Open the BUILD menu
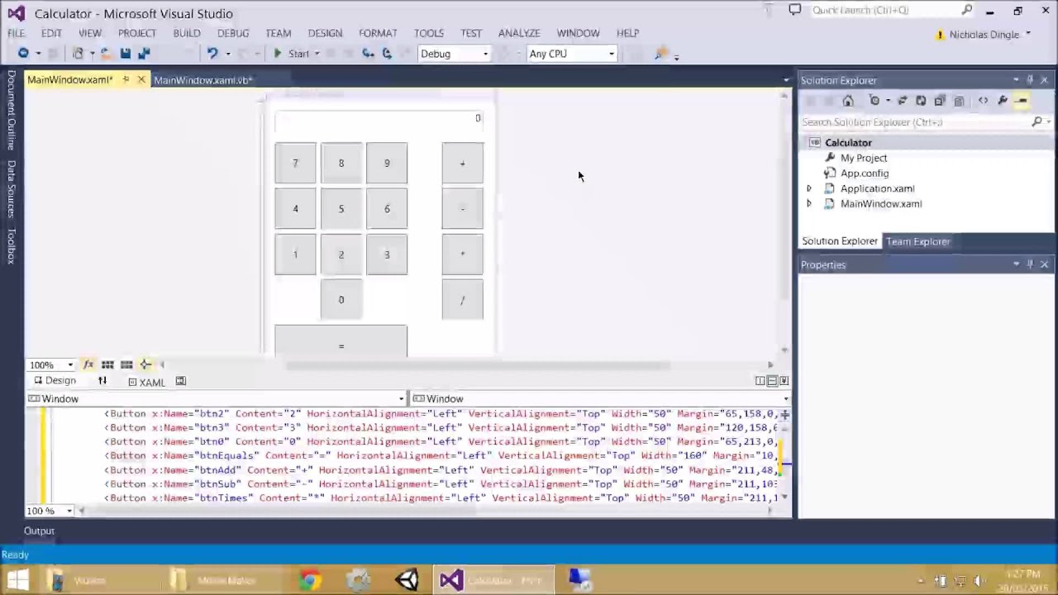The image size is (1058, 595). coord(187,33)
